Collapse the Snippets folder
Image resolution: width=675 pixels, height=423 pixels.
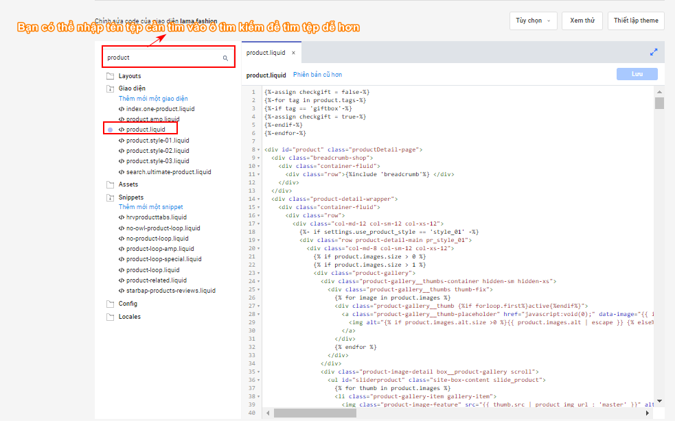pos(110,197)
